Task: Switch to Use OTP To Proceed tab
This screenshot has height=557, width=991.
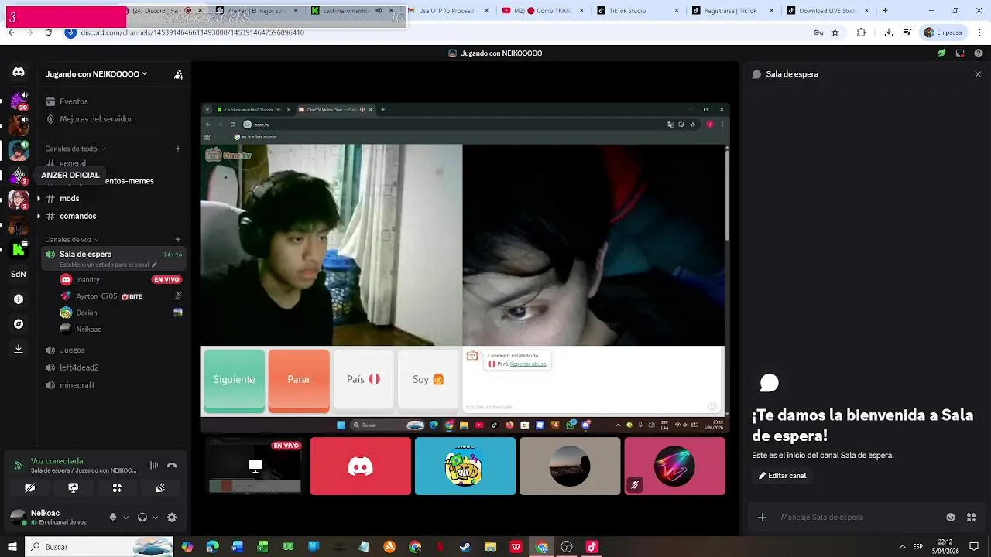Action: point(449,11)
